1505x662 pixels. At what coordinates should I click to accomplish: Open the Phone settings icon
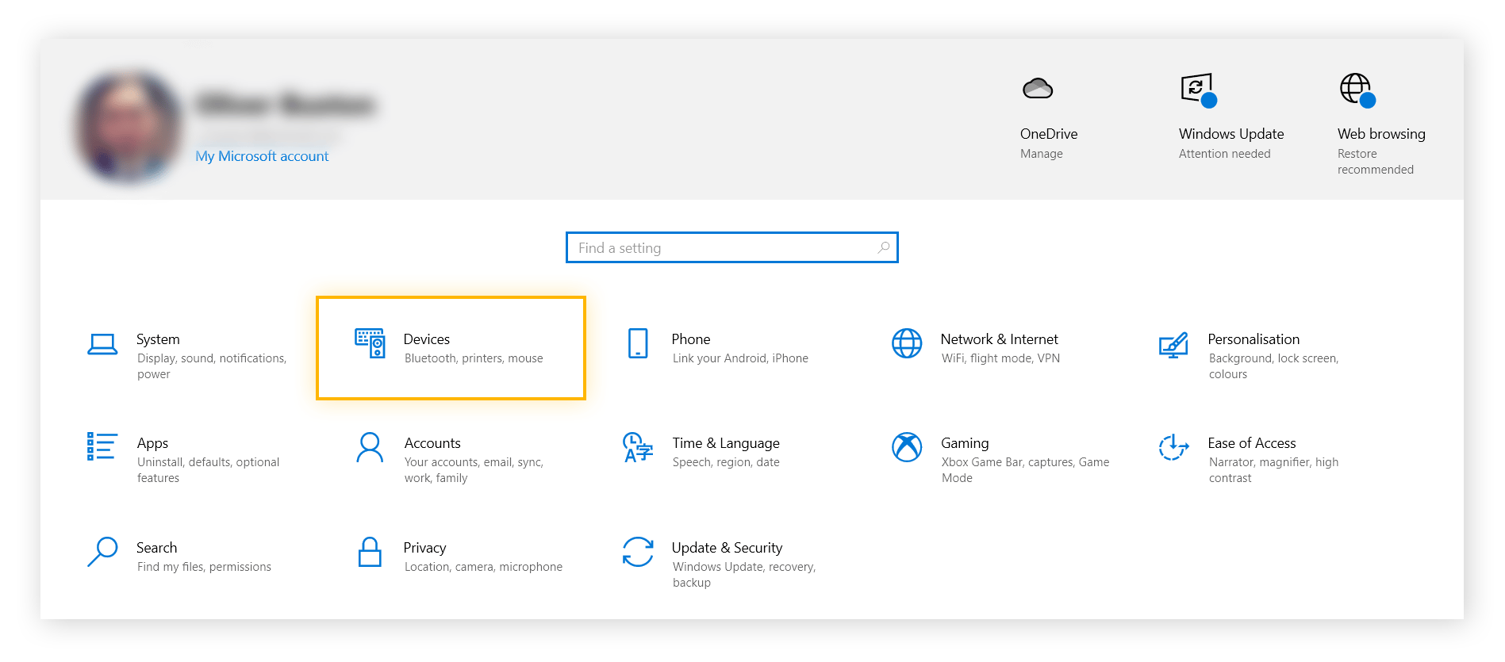[x=638, y=343]
